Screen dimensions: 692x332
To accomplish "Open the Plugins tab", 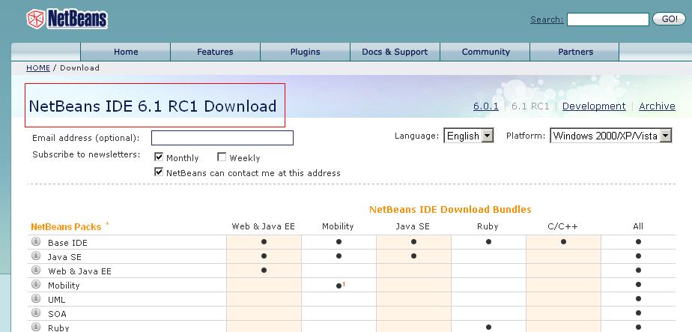I will pos(306,52).
